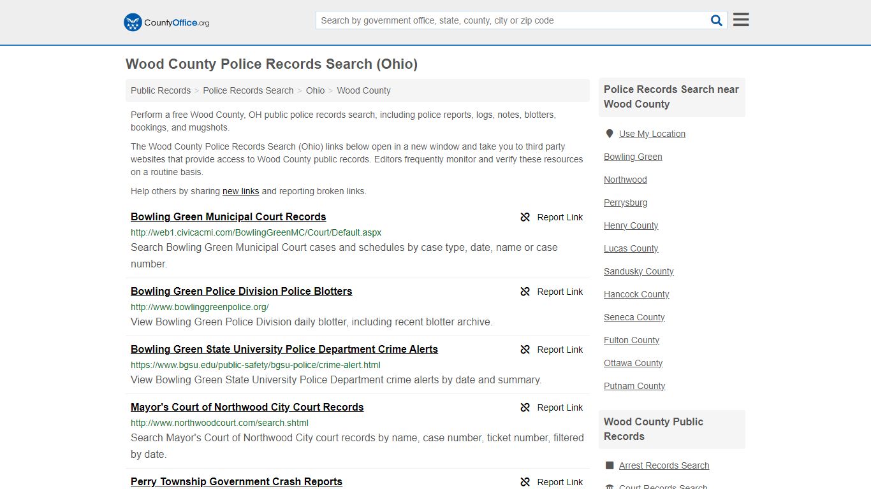Open the hamburger navigation menu
The image size is (871, 489).
[x=740, y=20]
